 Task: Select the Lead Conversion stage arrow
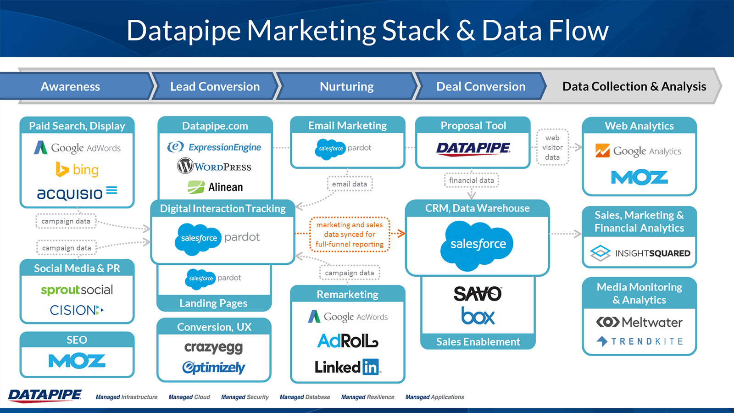coord(215,86)
